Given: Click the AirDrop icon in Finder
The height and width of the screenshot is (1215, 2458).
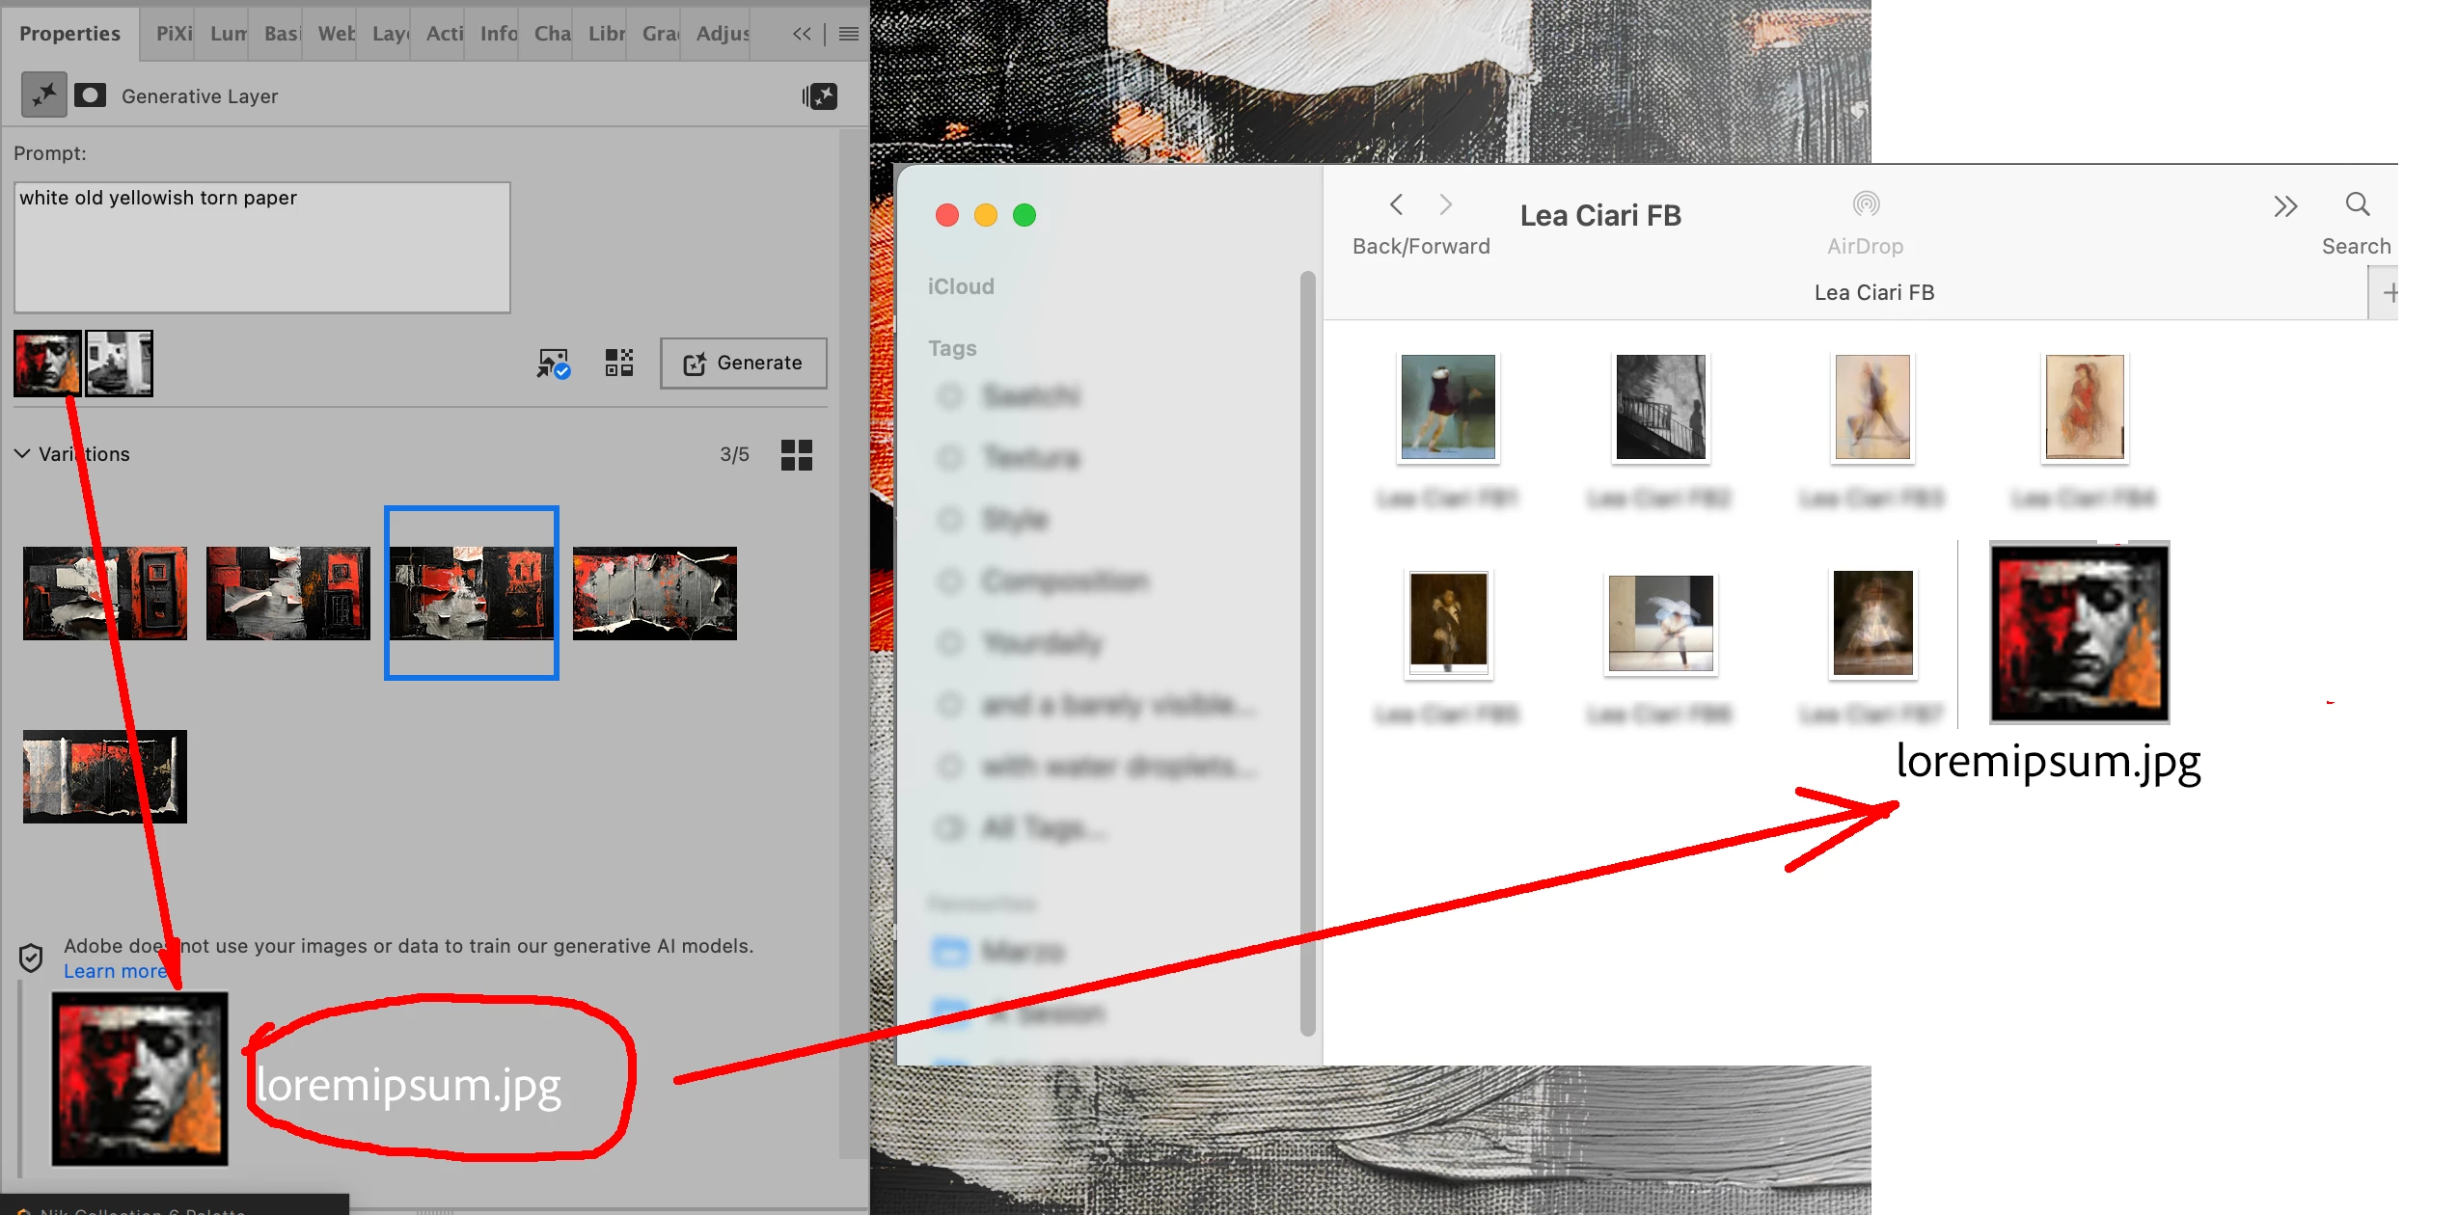Looking at the screenshot, I should click(x=1866, y=204).
